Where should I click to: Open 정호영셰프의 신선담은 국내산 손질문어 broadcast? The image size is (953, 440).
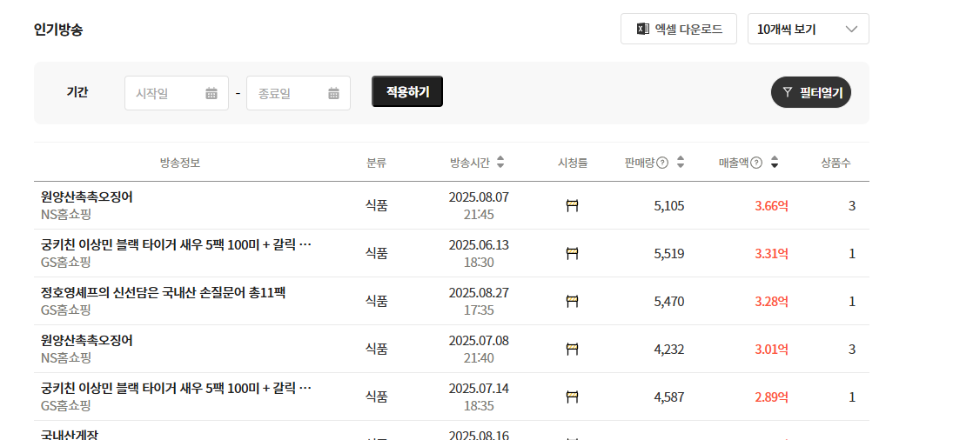(x=163, y=293)
